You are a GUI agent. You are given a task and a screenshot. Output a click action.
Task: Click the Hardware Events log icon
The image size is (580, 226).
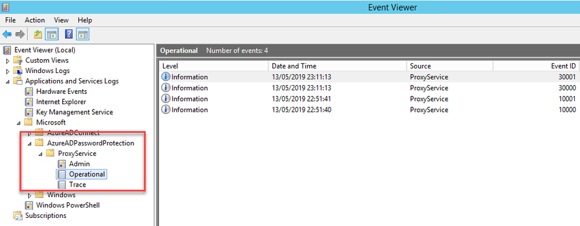pos(28,91)
